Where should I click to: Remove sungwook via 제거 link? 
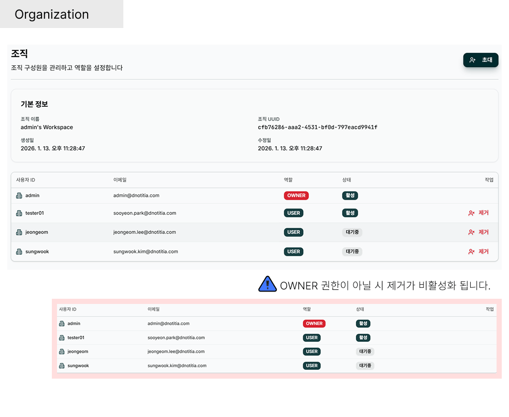click(478, 252)
